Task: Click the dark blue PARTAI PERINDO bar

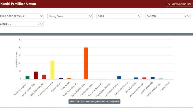Action: tap(153, 78)
